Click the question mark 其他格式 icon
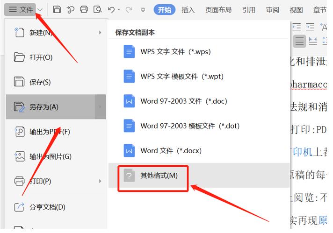Image resolution: width=333 pixels, height=233 pixels. tap(129, 175)
